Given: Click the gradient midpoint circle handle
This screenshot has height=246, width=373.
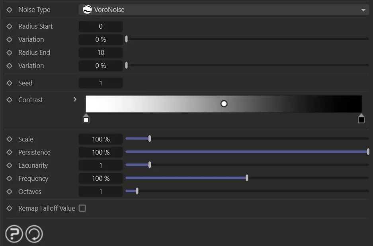Looking at the screenshot, I should click(x=224, y=104).
